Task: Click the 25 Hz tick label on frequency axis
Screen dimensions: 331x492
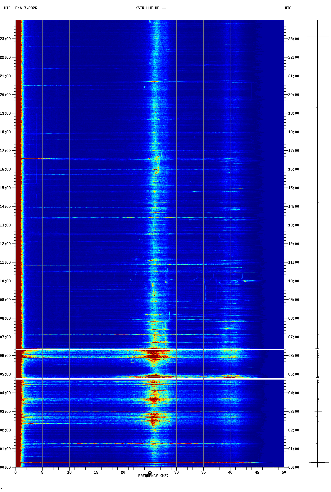Action: [150, 472]
